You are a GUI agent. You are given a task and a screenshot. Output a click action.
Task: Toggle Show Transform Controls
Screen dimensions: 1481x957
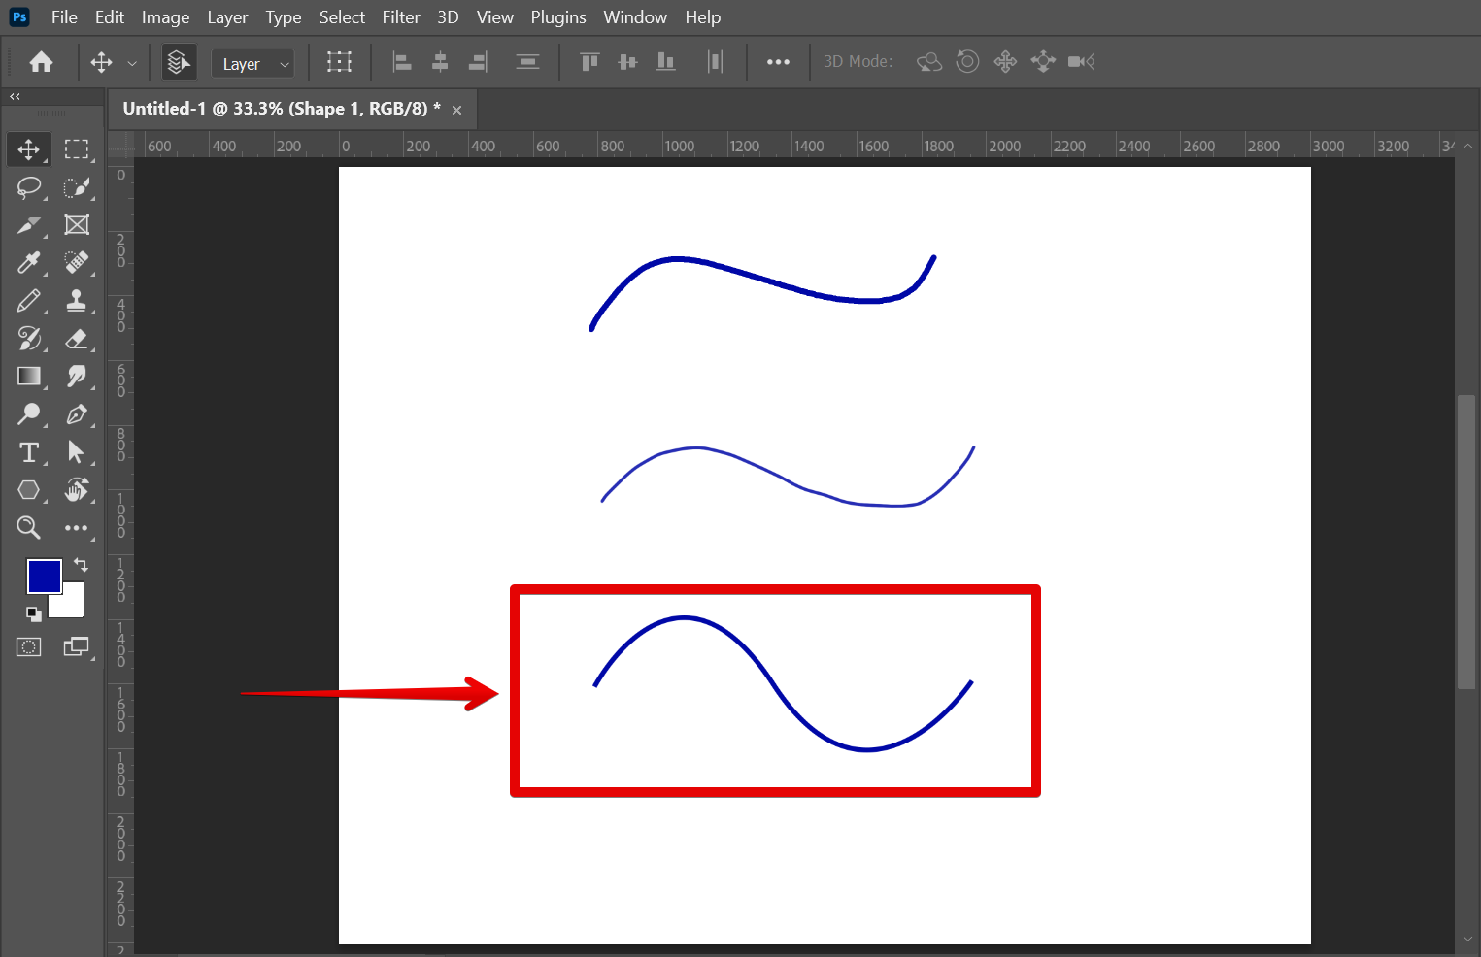[339, 62]
